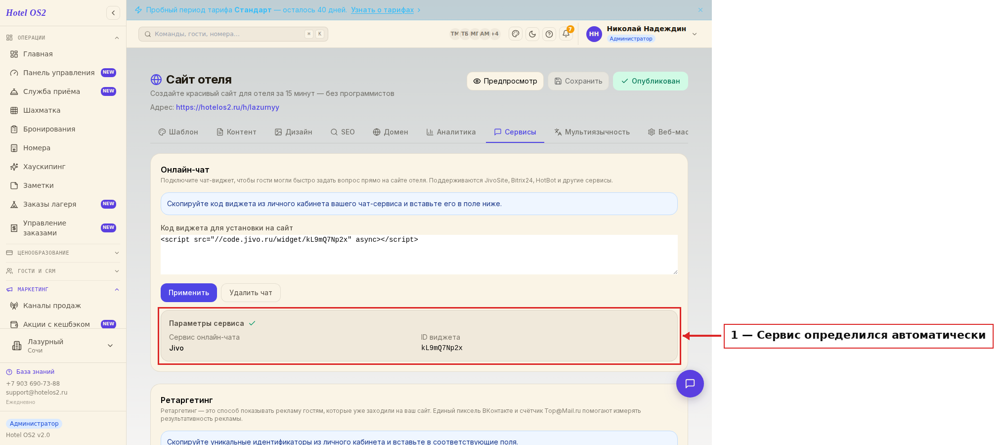Toggle dark mode moon icon

tap(532, 34)
